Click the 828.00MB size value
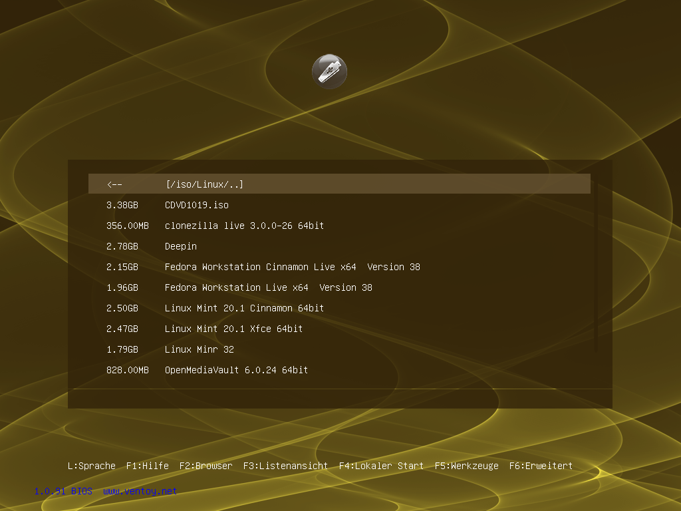This screenshot has width=681, height=511. point(127,370)
